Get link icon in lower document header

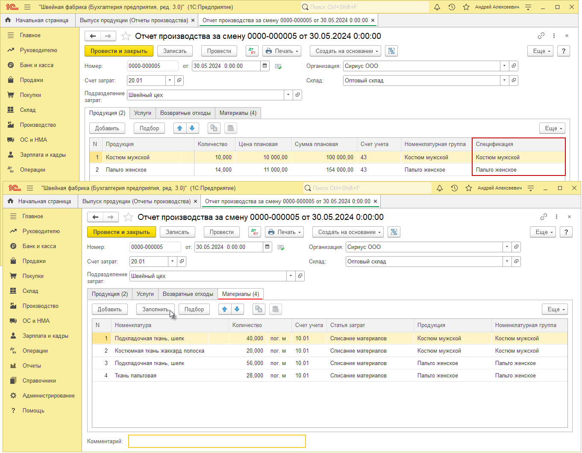(544, 217)
